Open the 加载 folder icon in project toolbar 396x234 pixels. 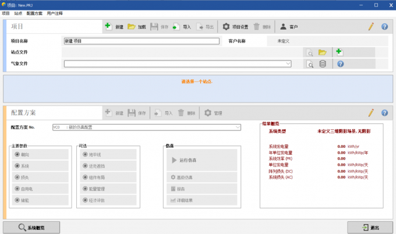(132, 27)
